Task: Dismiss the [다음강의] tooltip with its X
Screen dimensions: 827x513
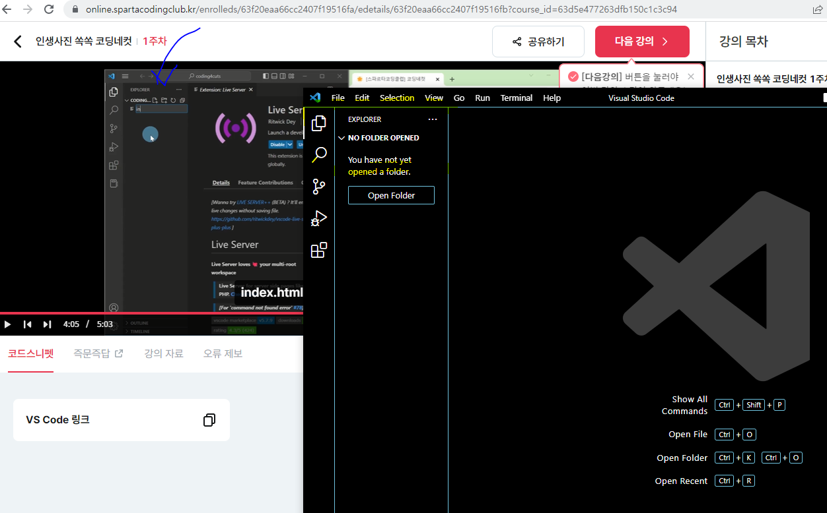Action: tap(691, 76)
